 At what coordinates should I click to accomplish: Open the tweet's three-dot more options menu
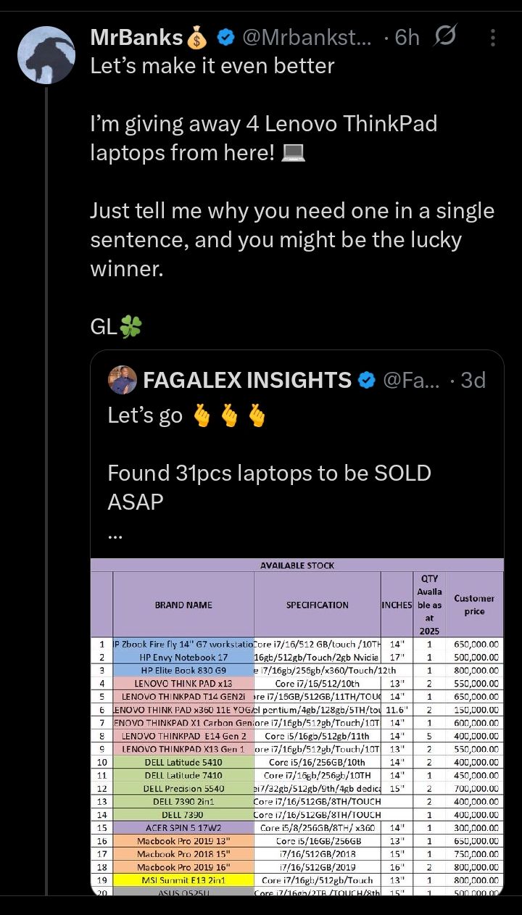click(493, 37)
